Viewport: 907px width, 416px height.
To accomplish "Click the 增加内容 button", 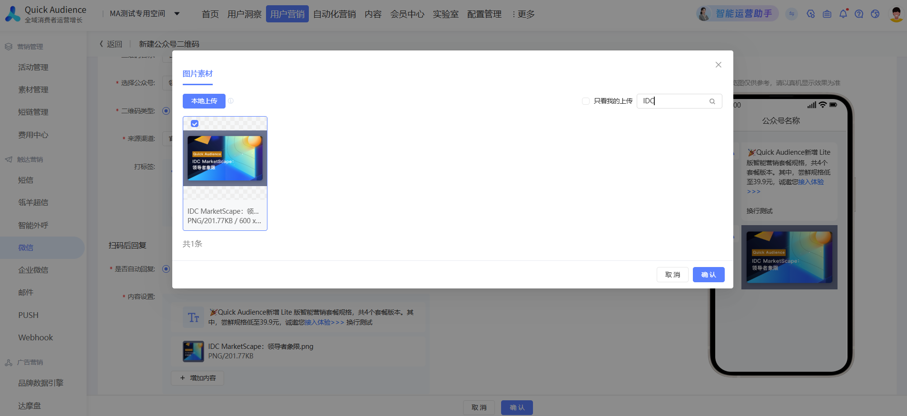I will click(x=197, y=378).
